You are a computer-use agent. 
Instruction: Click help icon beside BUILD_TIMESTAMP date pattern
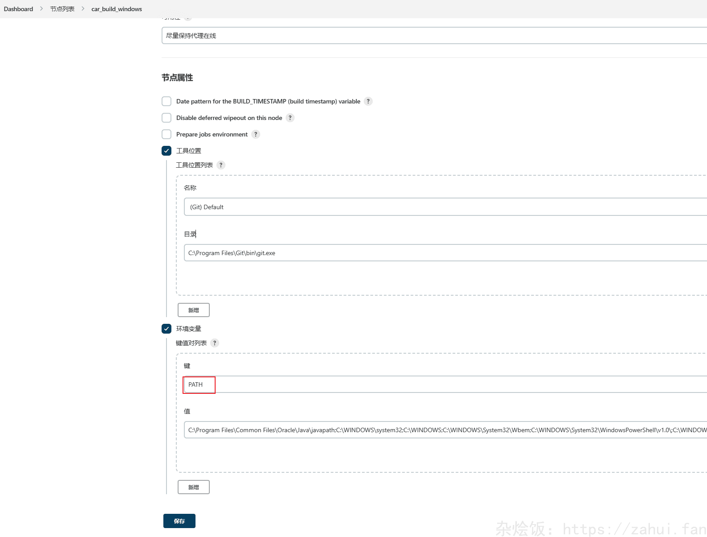click(x=368, y=101)
